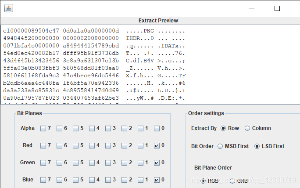The width and height of the screenshot is (300, 188).
Task: Tick Green bit plane 7
Action: click(43, 163)
